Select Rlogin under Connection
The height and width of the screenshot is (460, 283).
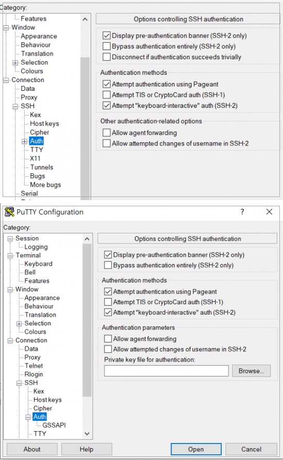[x=33, y=374]
